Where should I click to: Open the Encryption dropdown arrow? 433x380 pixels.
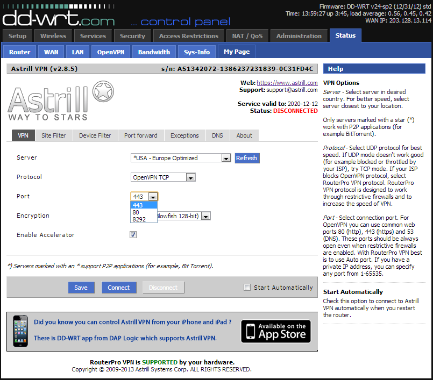point(205,216)
